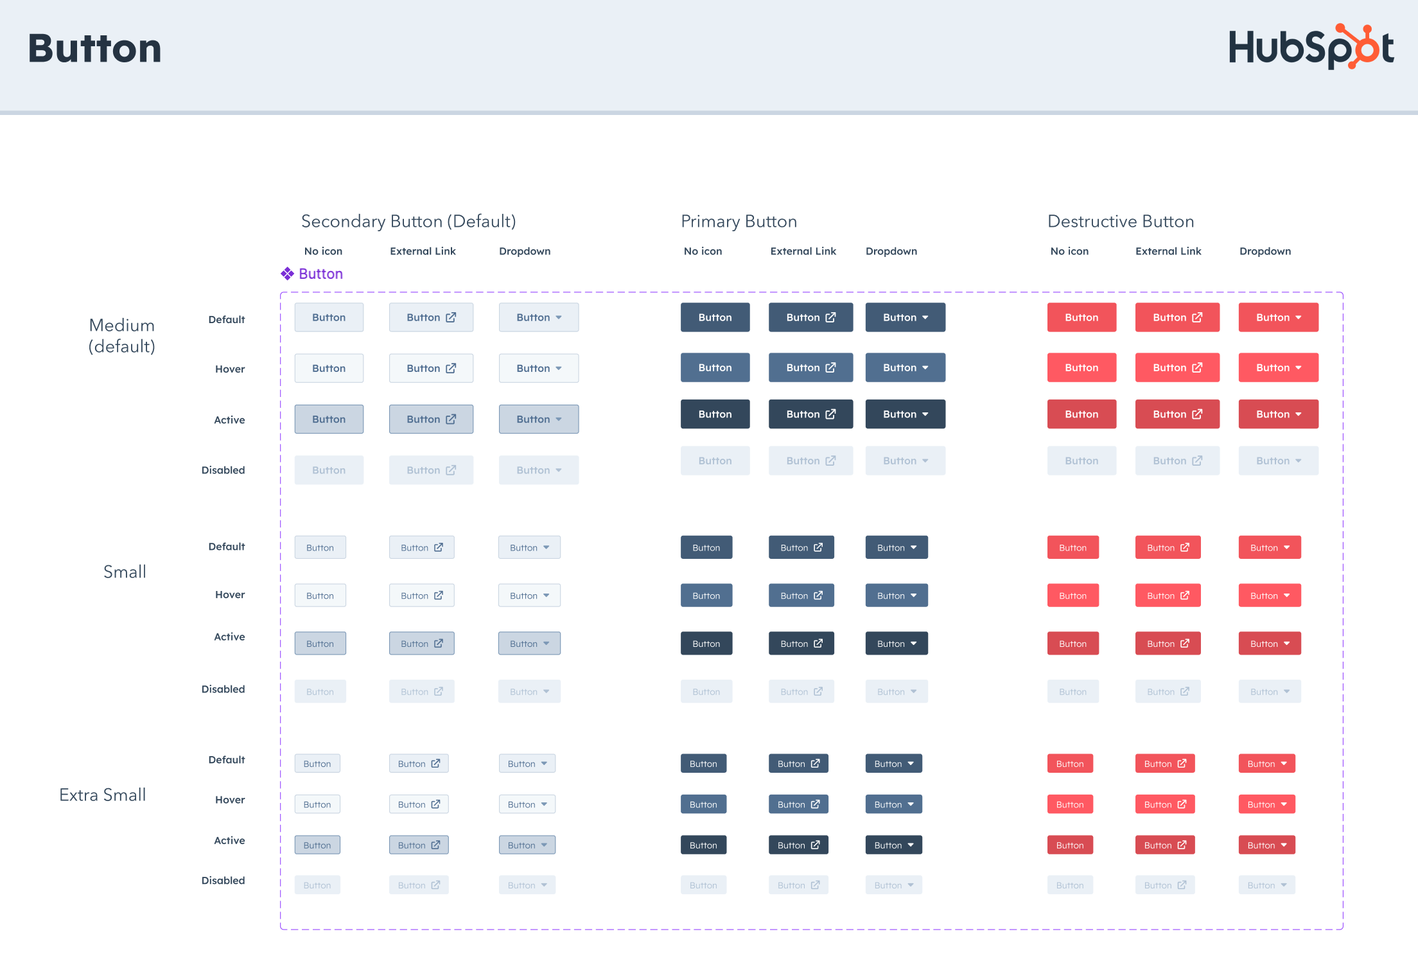Click the 'Medium (default)' size label

coord(122,336)
